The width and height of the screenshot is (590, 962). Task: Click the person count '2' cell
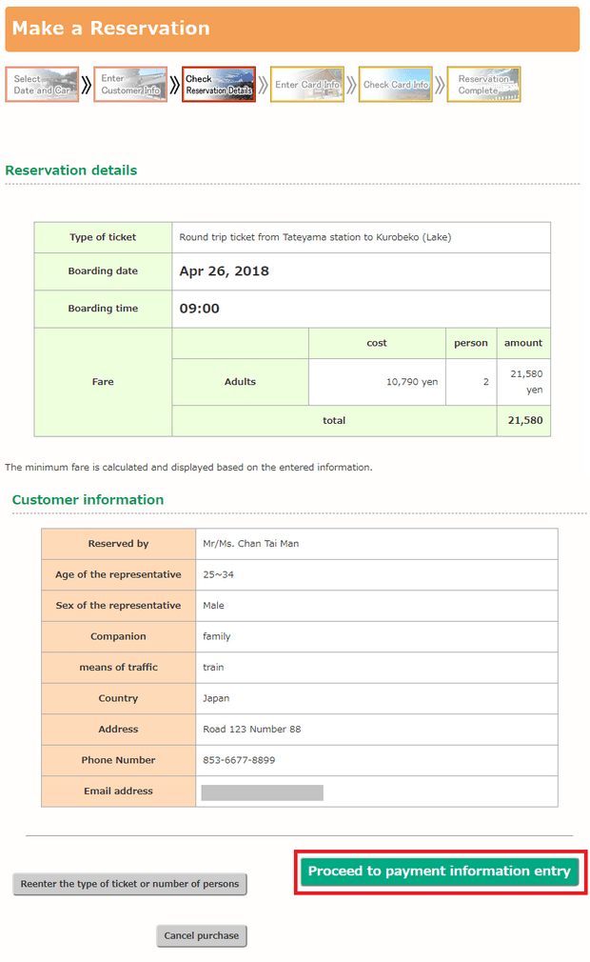(x=471, y=382)
